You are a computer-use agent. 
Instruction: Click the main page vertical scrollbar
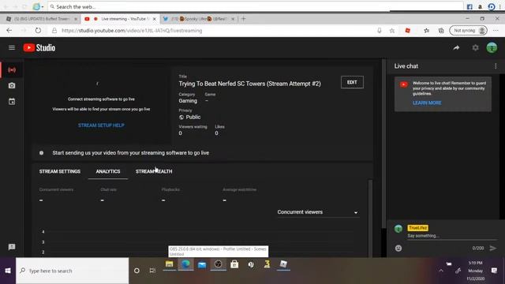[x=383, y=144]
